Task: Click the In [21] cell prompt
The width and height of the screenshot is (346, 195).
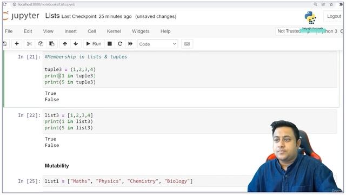Action: [29, 57]
